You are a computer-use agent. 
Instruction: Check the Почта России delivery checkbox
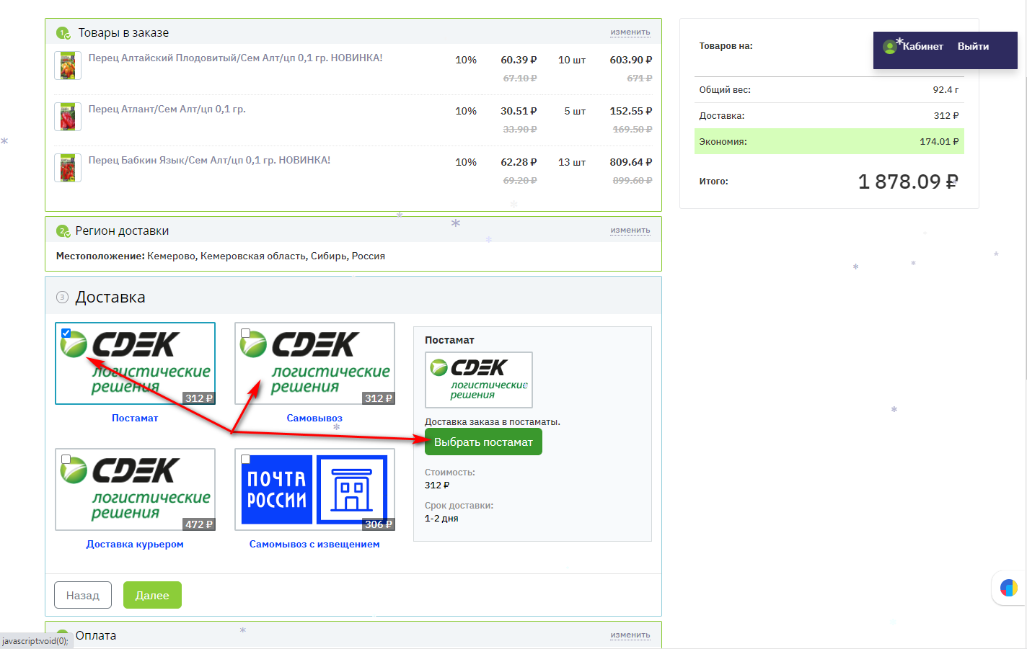coord(246,459)
